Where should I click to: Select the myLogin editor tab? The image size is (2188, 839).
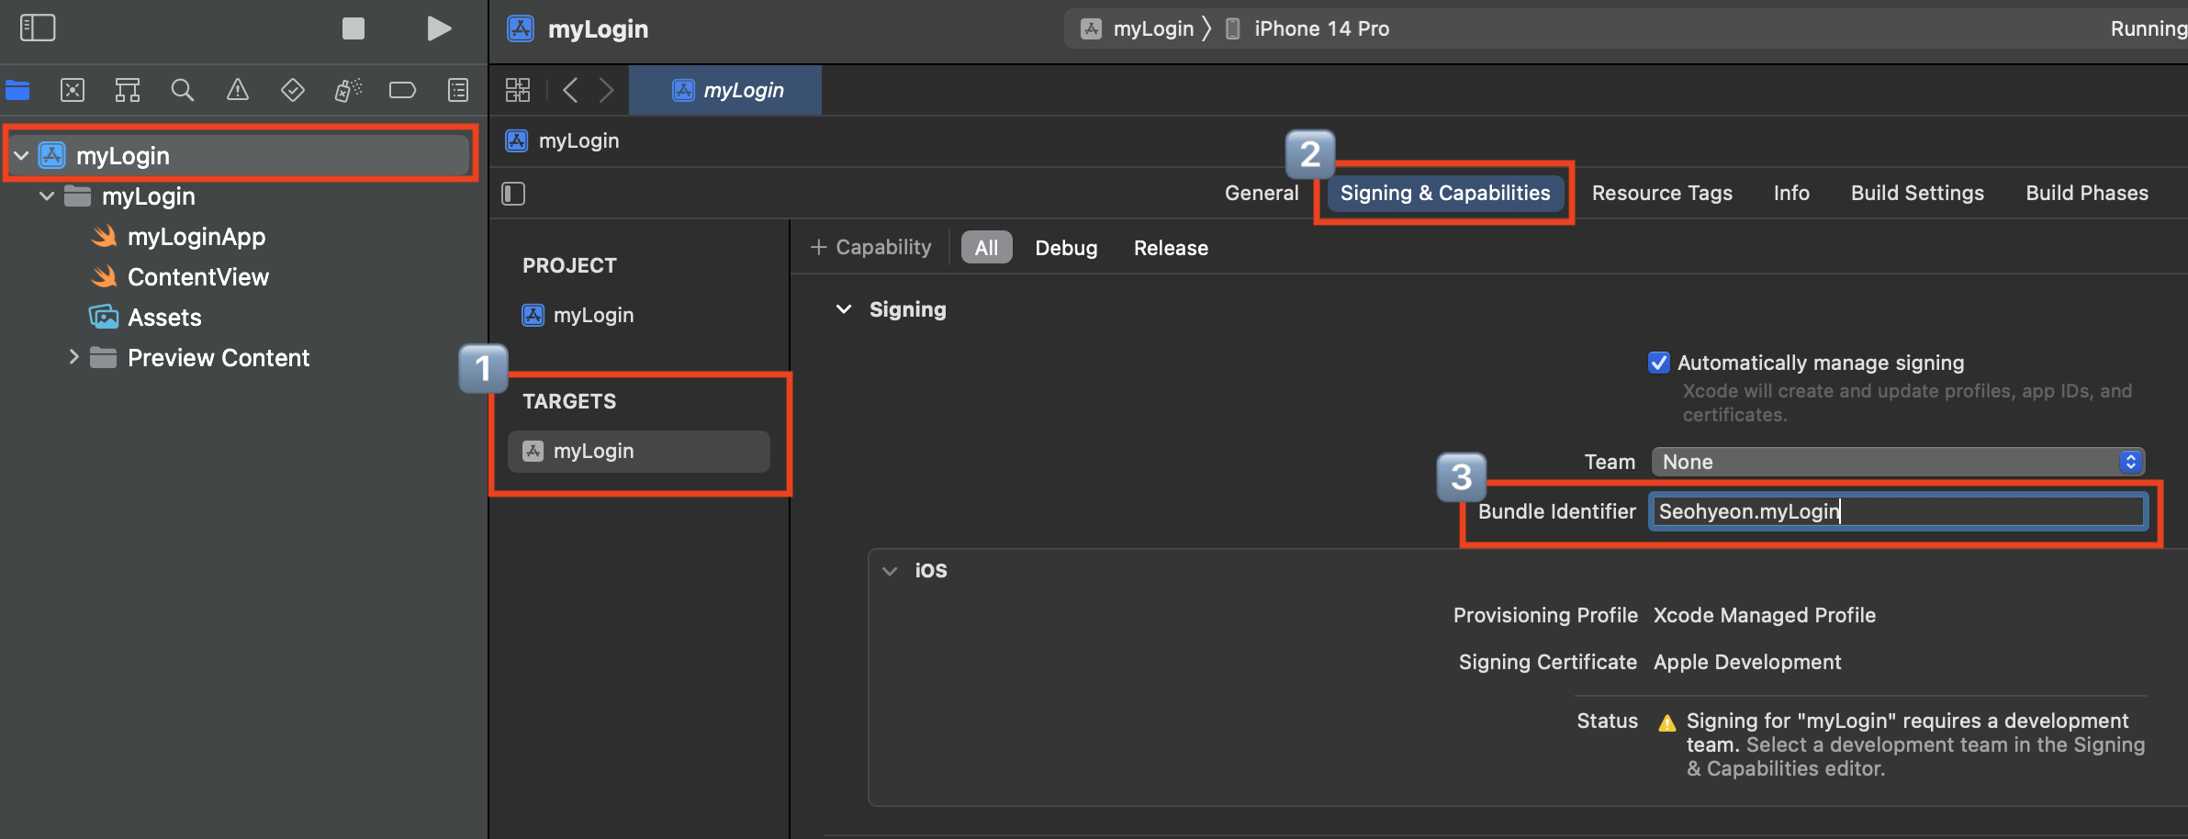tap(725, 90)
